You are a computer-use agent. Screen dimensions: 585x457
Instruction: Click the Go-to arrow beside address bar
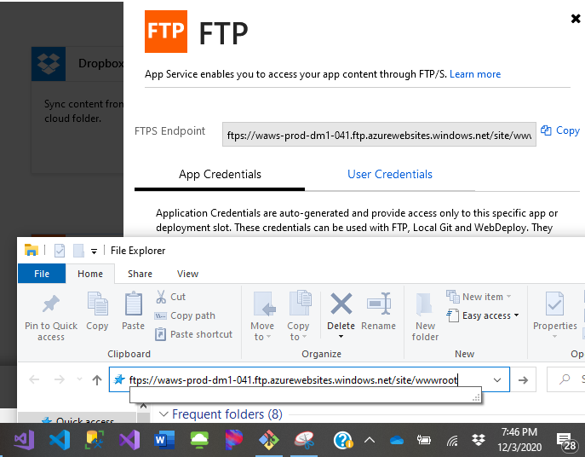[523, 380]
